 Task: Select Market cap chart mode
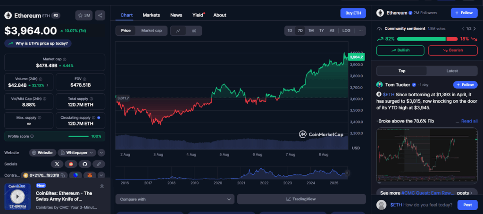151,31
